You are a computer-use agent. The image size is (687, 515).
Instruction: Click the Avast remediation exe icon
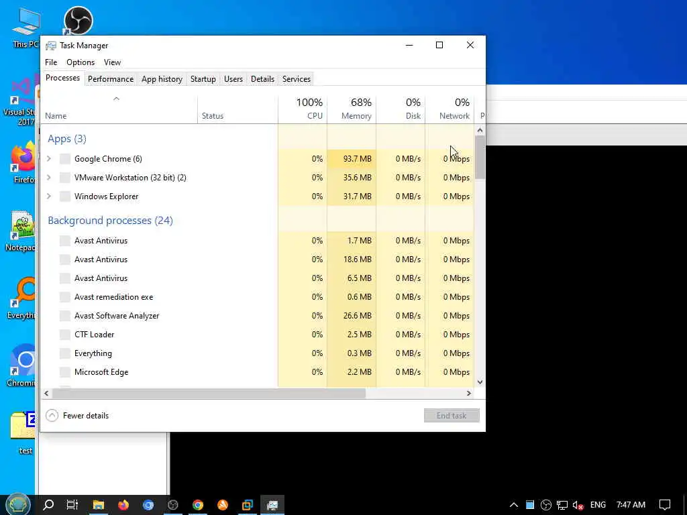pos(65,297)
